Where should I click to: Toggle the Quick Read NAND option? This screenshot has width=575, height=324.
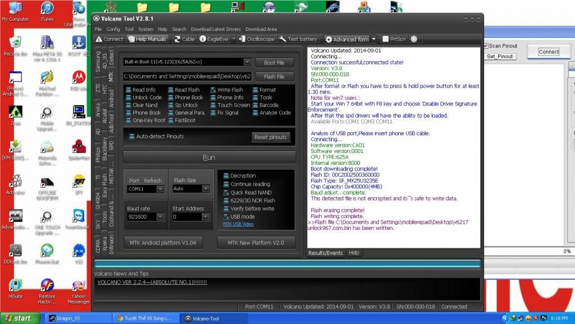(226, 192)
